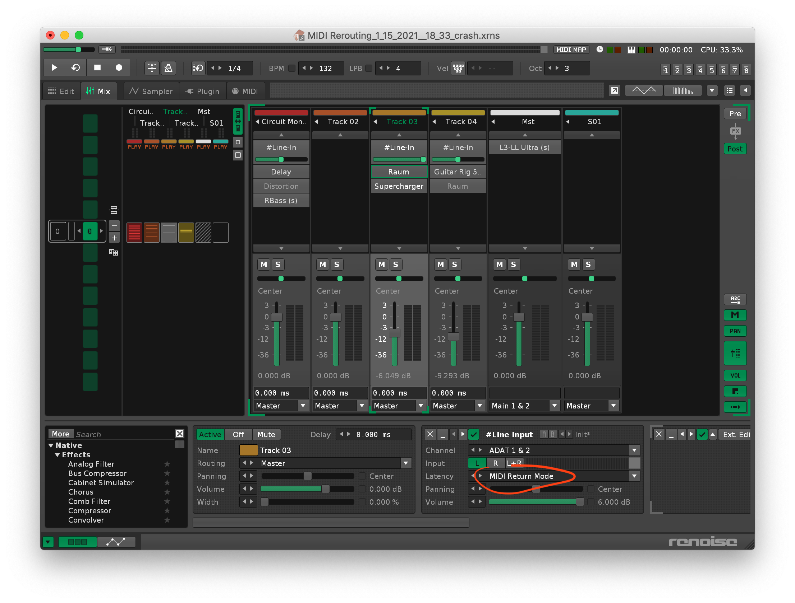Toggle pattern loop icon in the transport

pos(76,68)
